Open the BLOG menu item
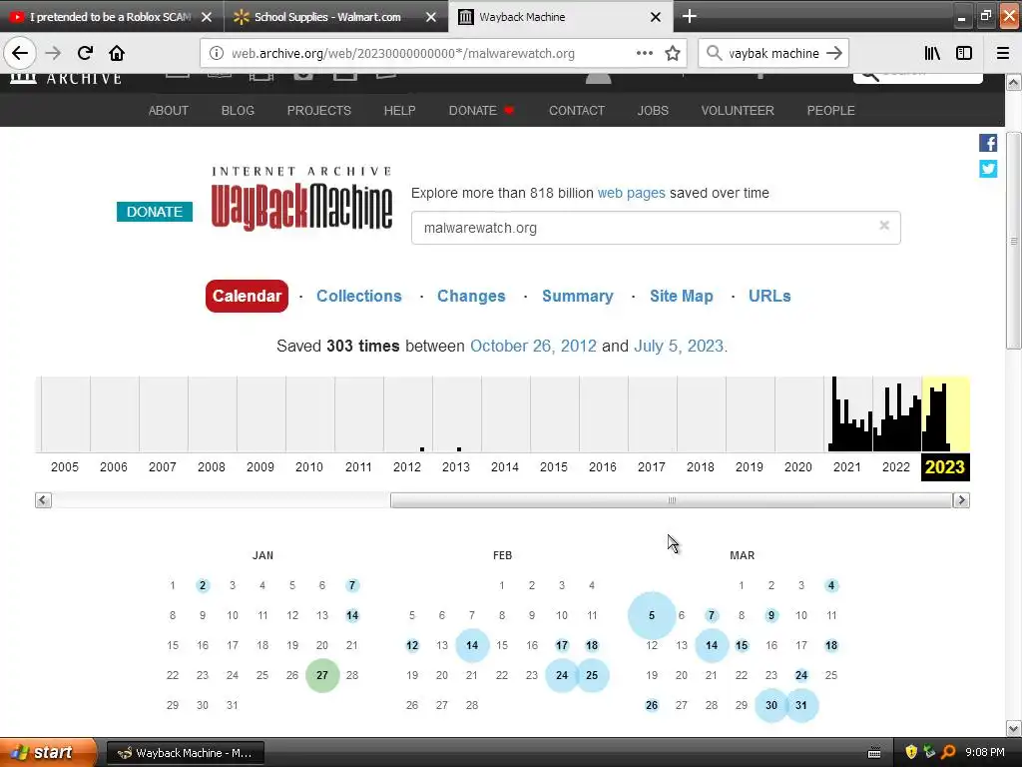Viewport: 1022px width, 767px height. pyautogui.click(x=238, y=110)
